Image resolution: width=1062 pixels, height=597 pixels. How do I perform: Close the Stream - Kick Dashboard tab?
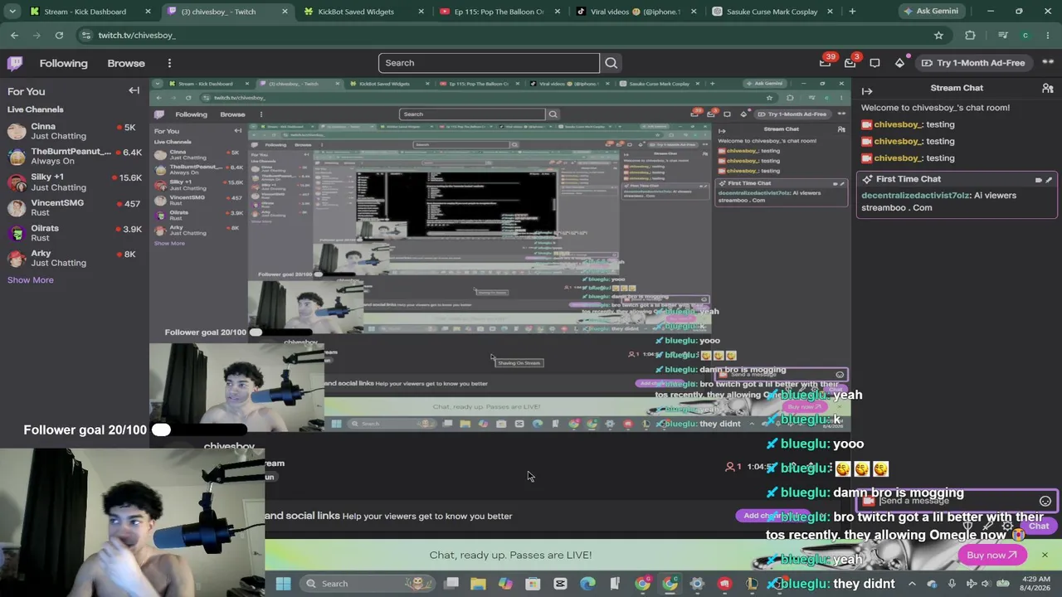tap(148, 12)
